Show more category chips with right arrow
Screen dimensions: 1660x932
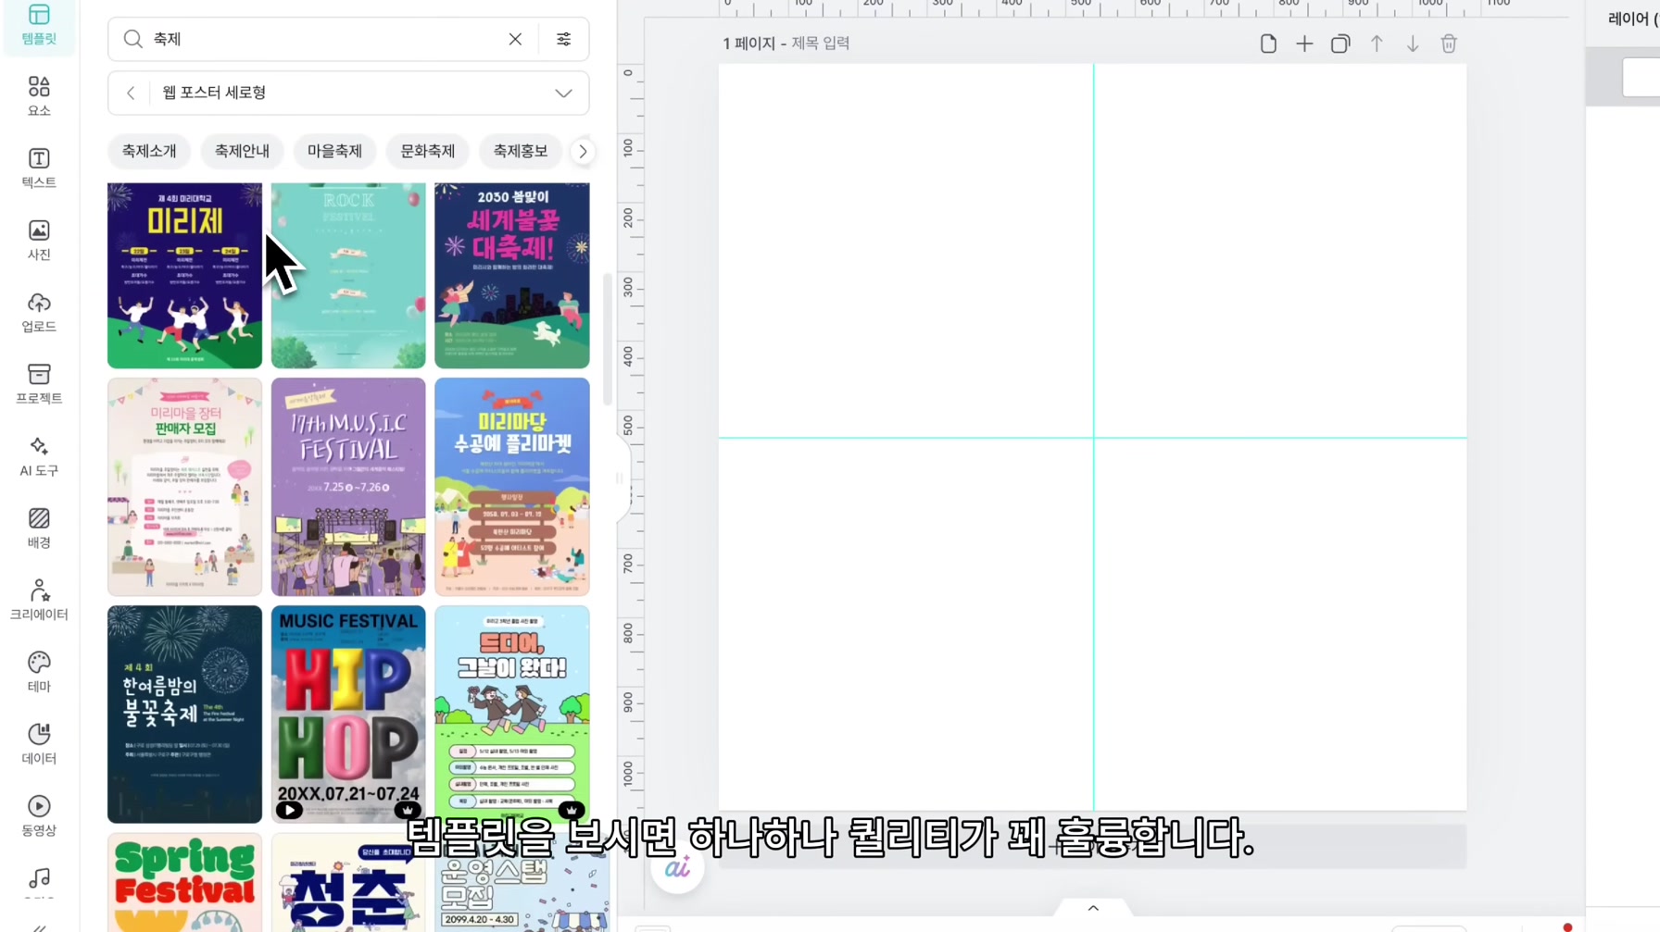click(x=583, y=151)
